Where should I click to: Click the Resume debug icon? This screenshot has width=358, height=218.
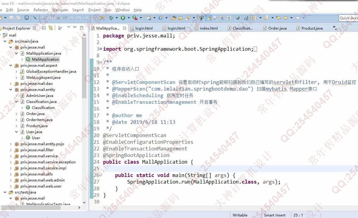click(44, 18)
